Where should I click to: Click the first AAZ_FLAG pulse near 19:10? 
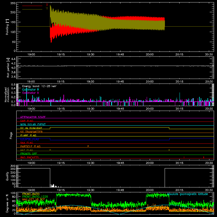pos(50,150)
